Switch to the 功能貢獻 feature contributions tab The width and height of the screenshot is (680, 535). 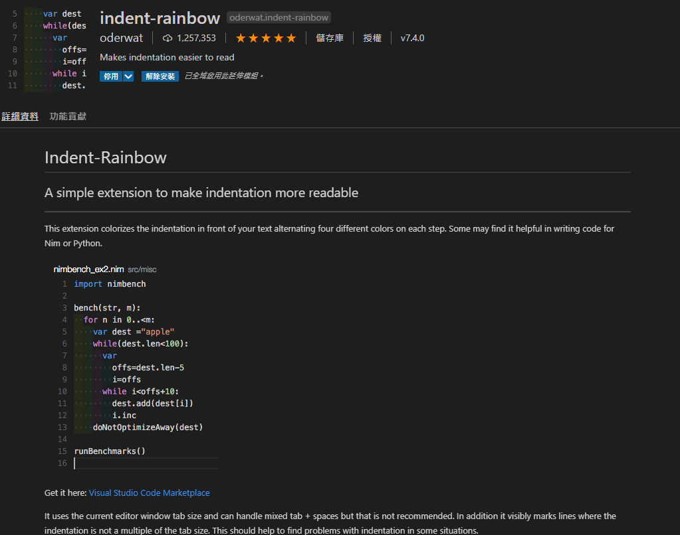tap(68, 116)
